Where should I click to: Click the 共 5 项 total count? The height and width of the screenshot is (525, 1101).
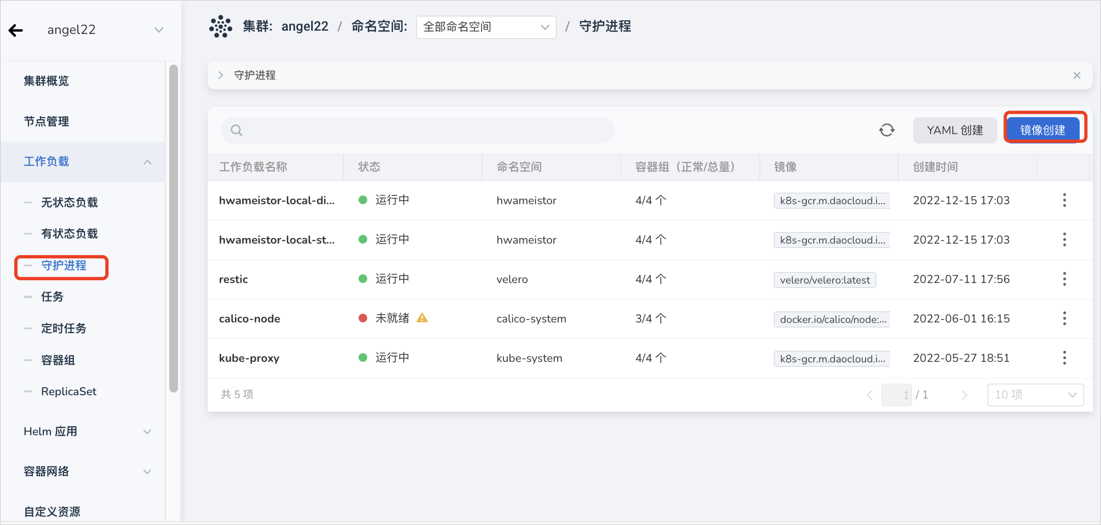click(x=237, y=395)
